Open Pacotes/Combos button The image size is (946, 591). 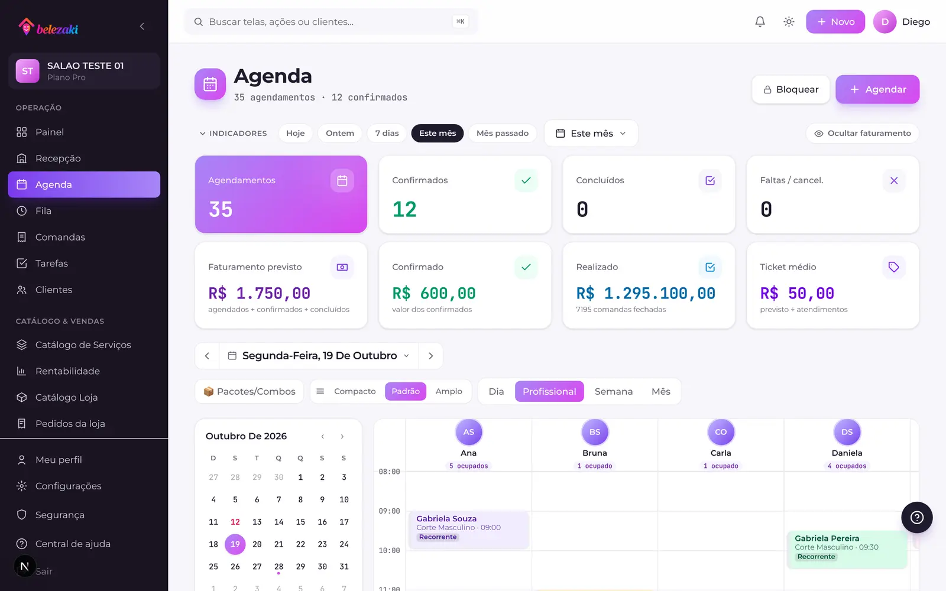pos(249,391)
